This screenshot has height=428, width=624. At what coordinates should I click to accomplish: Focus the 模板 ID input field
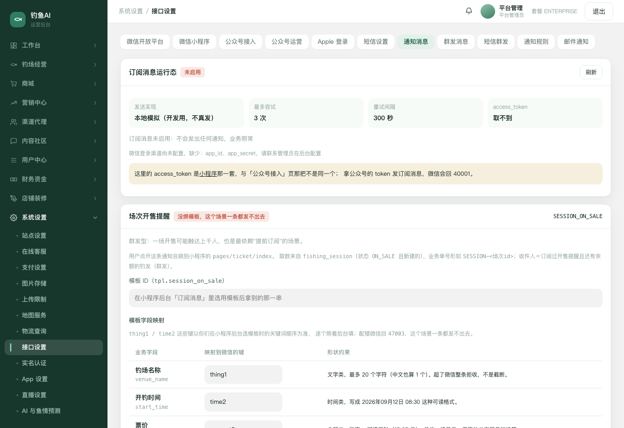pyautogui.click(x=366, y=298)
